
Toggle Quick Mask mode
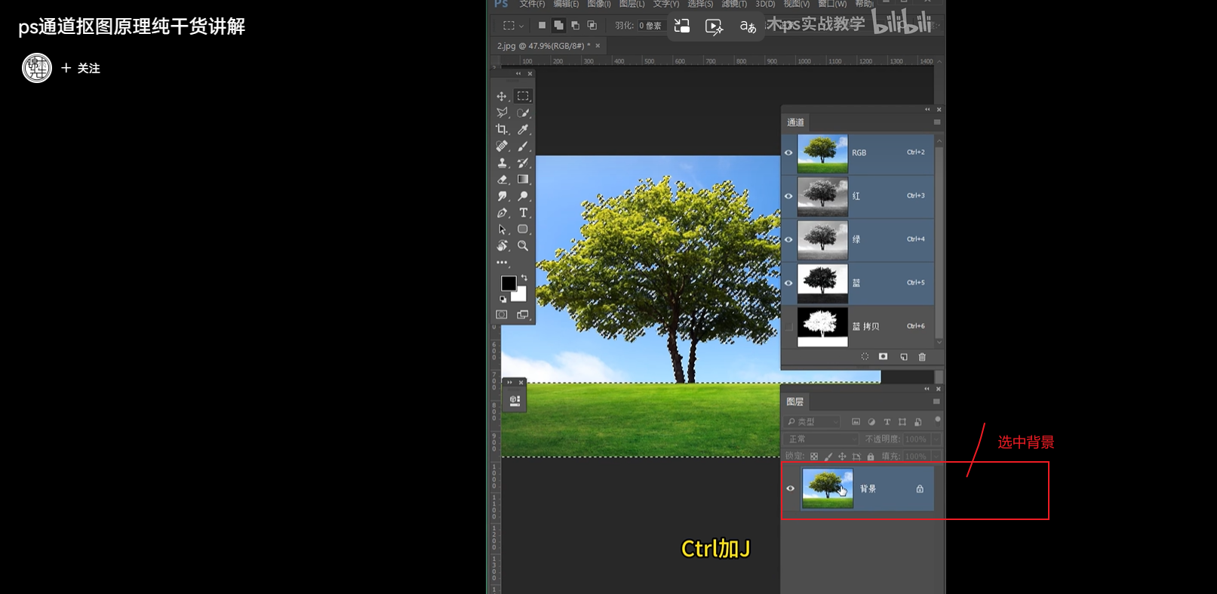[x=502, y=315]
